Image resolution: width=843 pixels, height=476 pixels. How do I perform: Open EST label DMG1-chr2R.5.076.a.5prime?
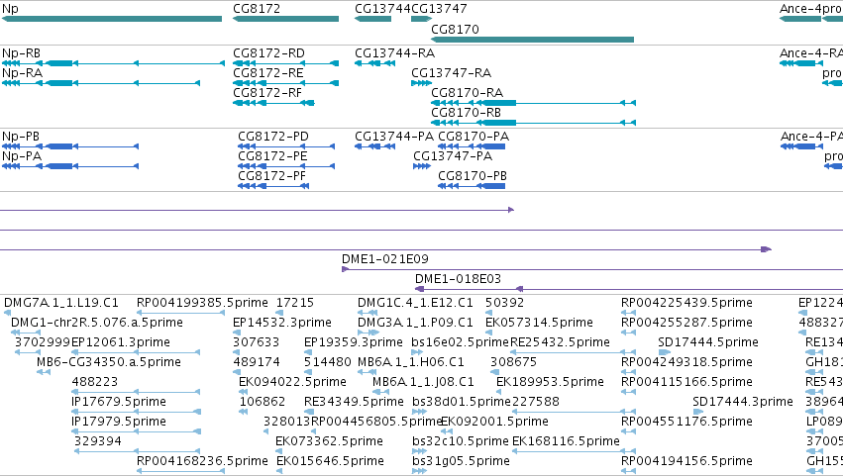point(97,323)
